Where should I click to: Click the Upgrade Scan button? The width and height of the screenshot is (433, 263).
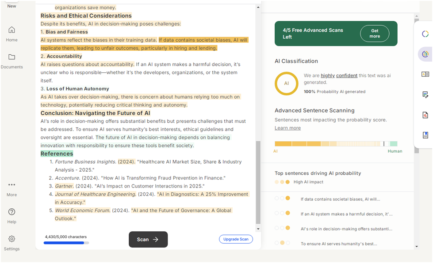coord(236,239)
